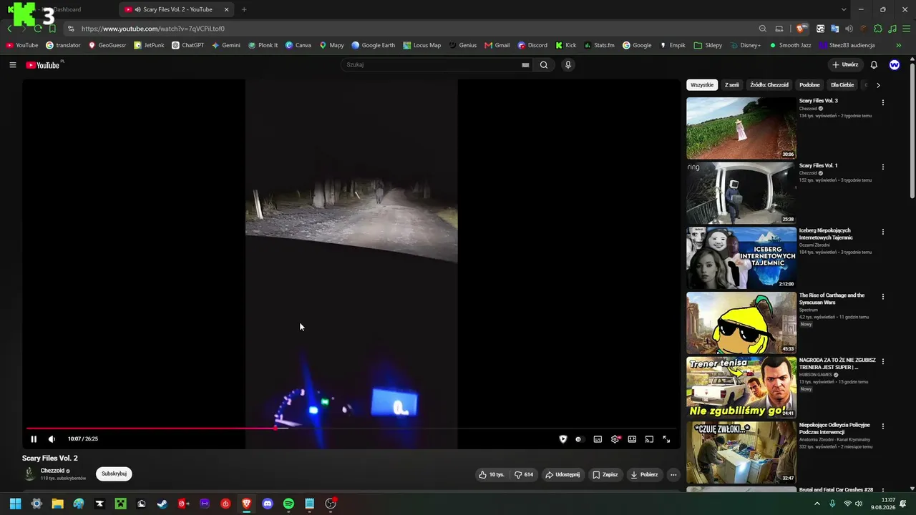Select the Z serii filter chip

[732, 85]
